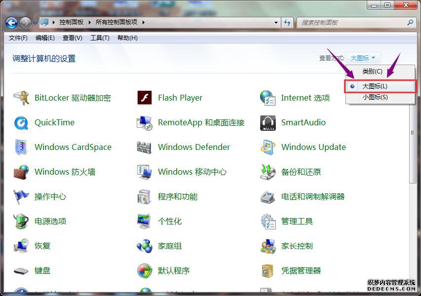Open the 文件(F) menu

18,38
